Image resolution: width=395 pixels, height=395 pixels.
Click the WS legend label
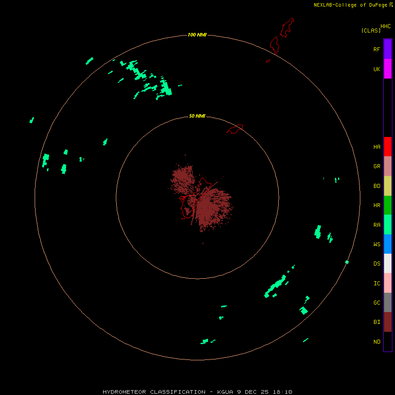click(377, 244)
